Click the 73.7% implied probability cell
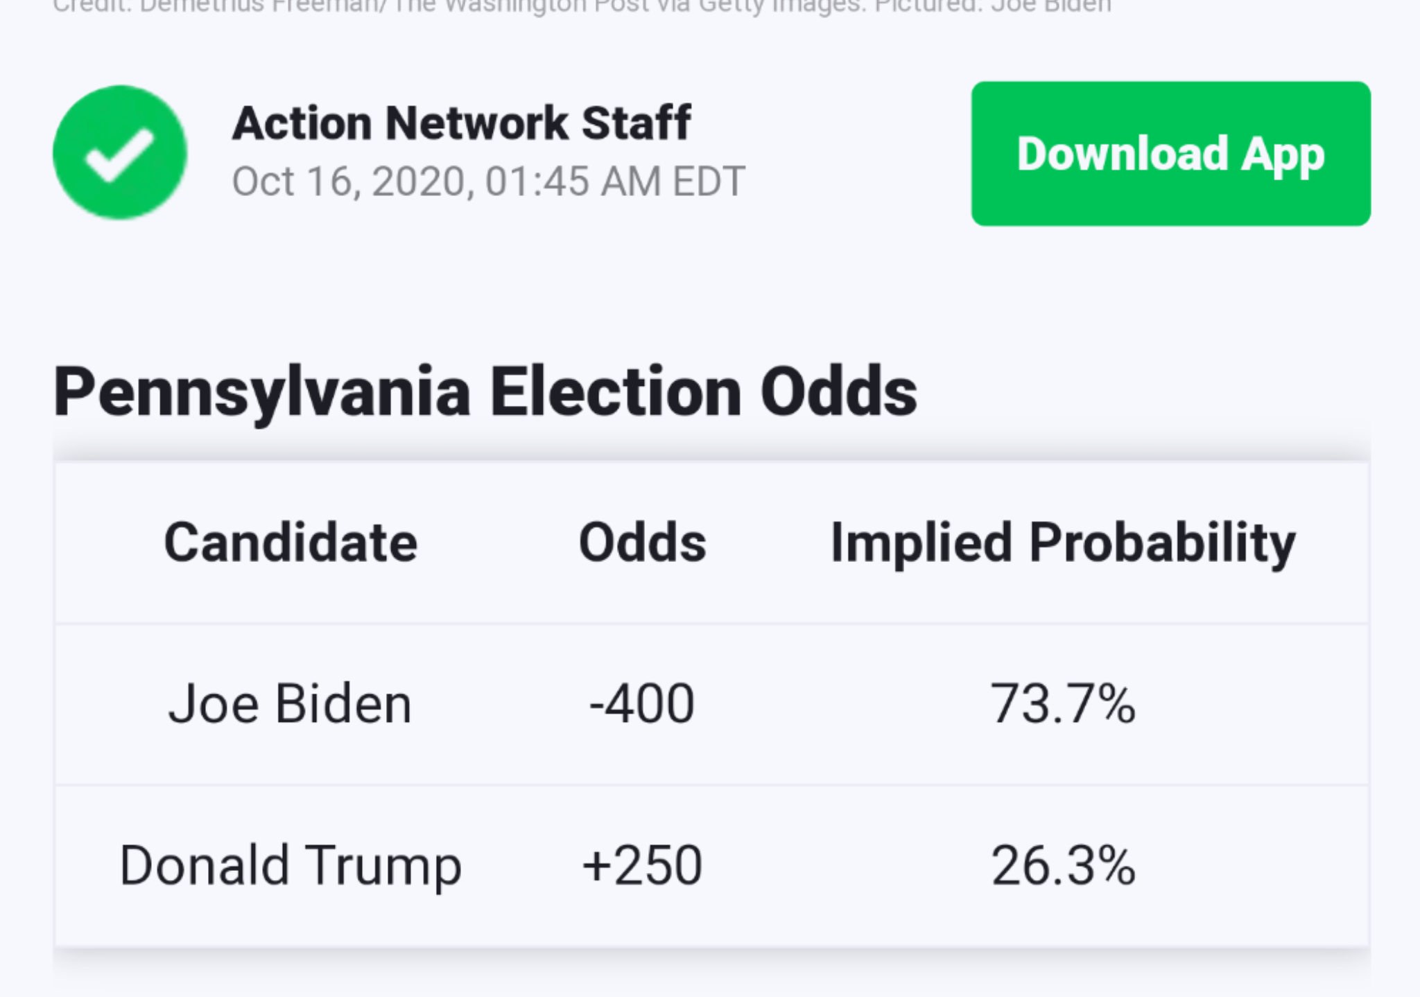This screenshot has width=1420, height=997. (x=1063, y=705)
